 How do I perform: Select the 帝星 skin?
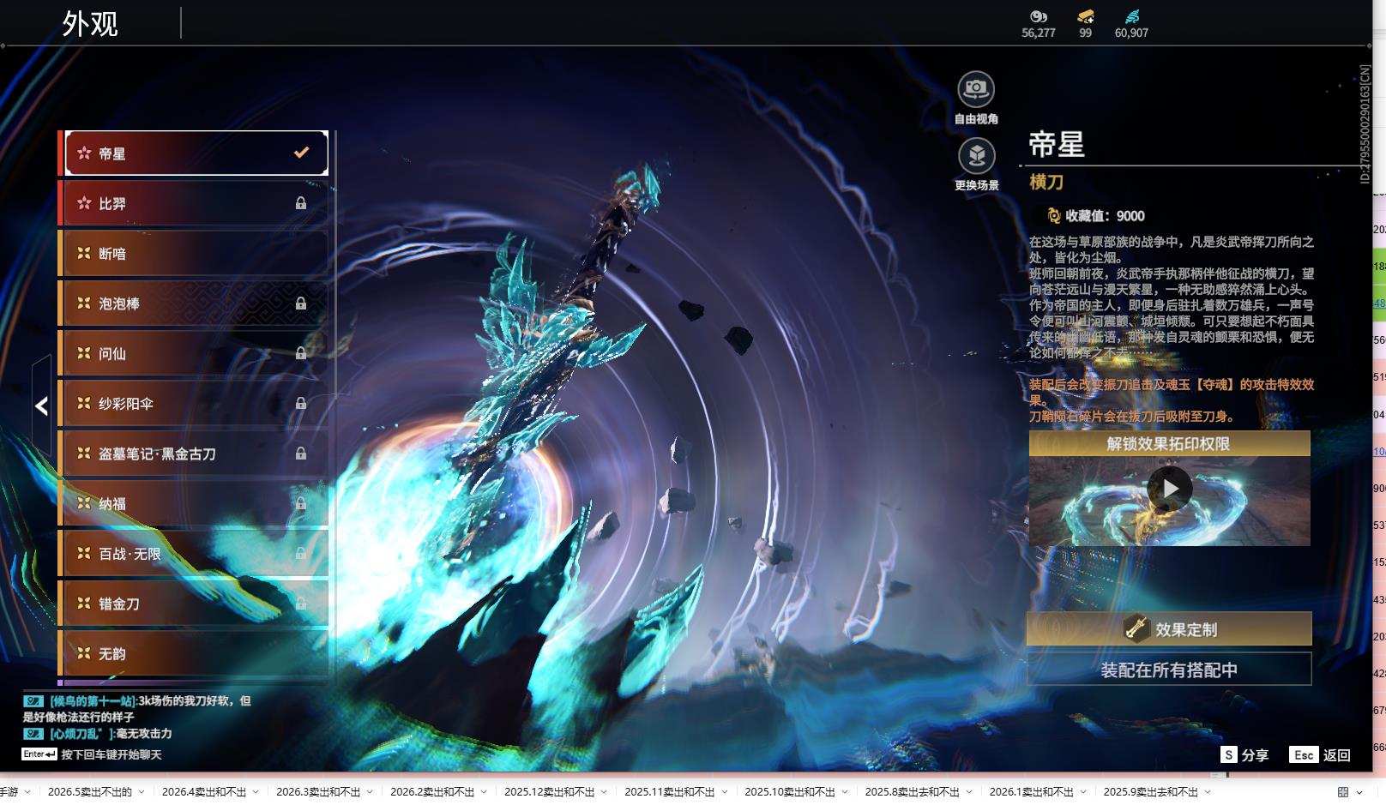[196, 153]
